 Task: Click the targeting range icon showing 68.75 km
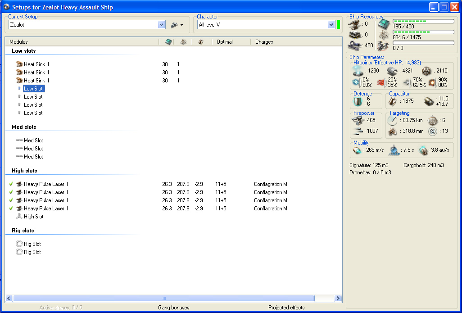[393, 120]
